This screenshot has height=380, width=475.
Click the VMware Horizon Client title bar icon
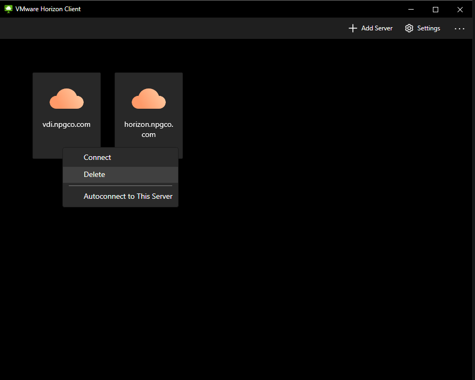click(9, 9)
